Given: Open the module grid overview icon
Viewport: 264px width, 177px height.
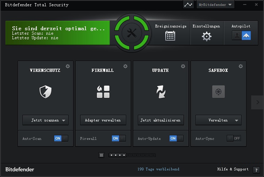Looking at the screenshot, I should [x=101, y=155].
